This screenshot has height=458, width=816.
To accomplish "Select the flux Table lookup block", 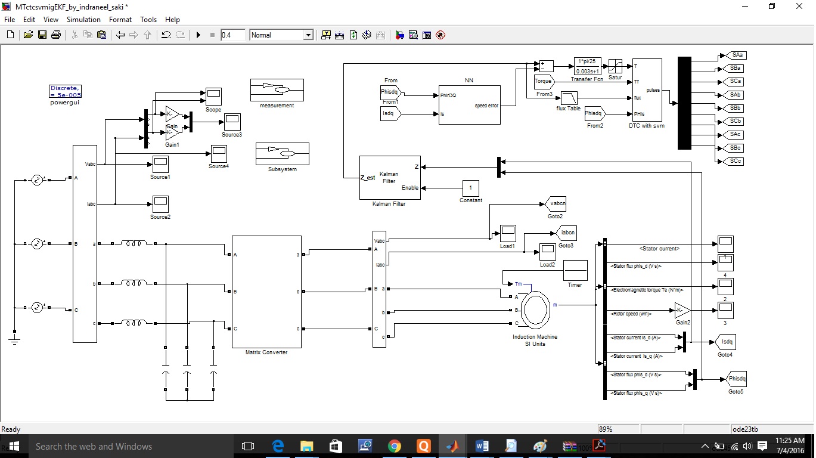I will click(569, 98).
